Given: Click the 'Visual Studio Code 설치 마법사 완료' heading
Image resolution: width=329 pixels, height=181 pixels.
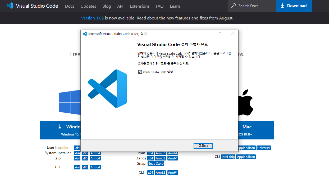Looking at the screenshot, I should (x=172, y=44).
